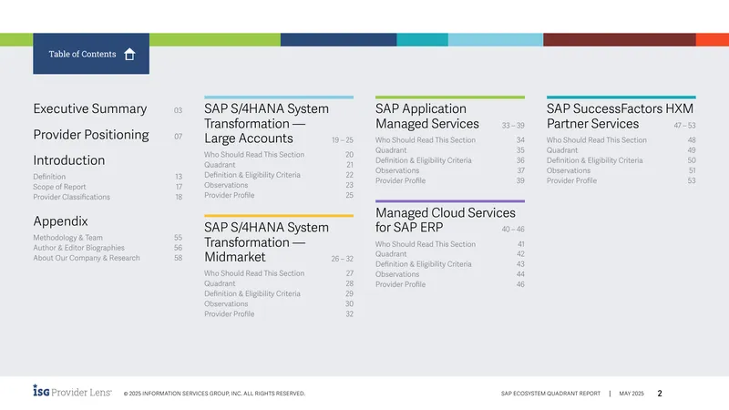Open Provider Profile under the Midmarket section
Image resolution: width=729 pixels, height=410 pixels.
(x=230, y=314)
